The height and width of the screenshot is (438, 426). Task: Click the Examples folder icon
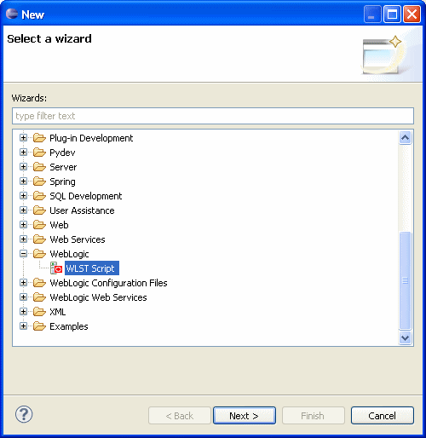(x=39, y=326)
